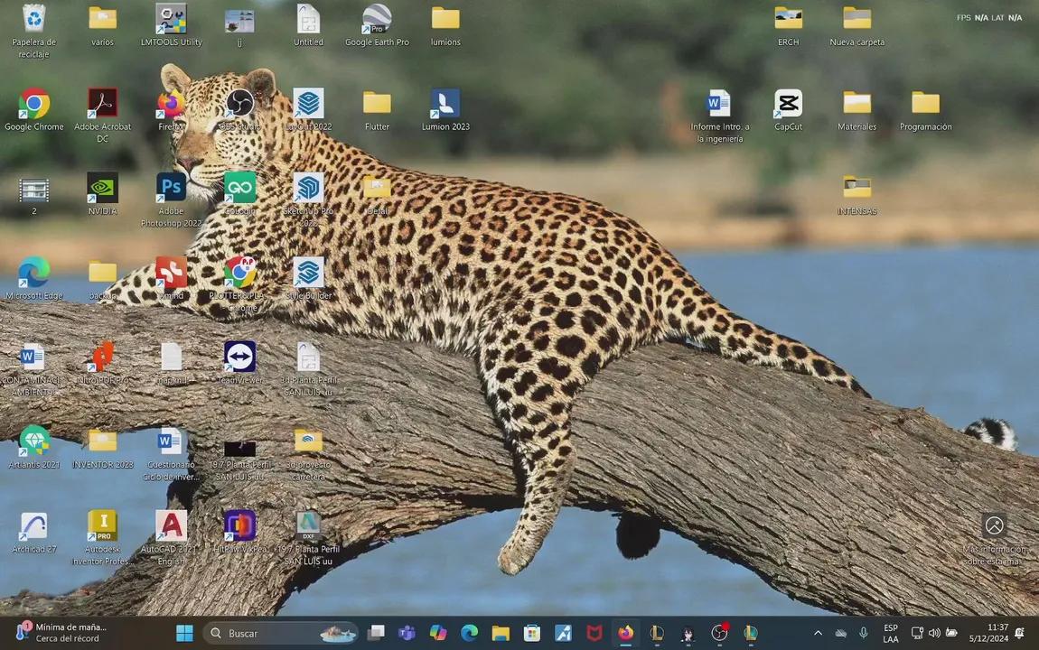Switch to Firefox in the taskbar
This screenshot has height=650, width=1039.
tap(625, 634)
